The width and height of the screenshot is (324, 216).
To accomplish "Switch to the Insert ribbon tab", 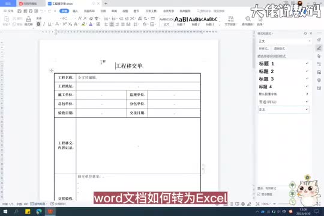I will pyautogui.click(x=76, y=11).
